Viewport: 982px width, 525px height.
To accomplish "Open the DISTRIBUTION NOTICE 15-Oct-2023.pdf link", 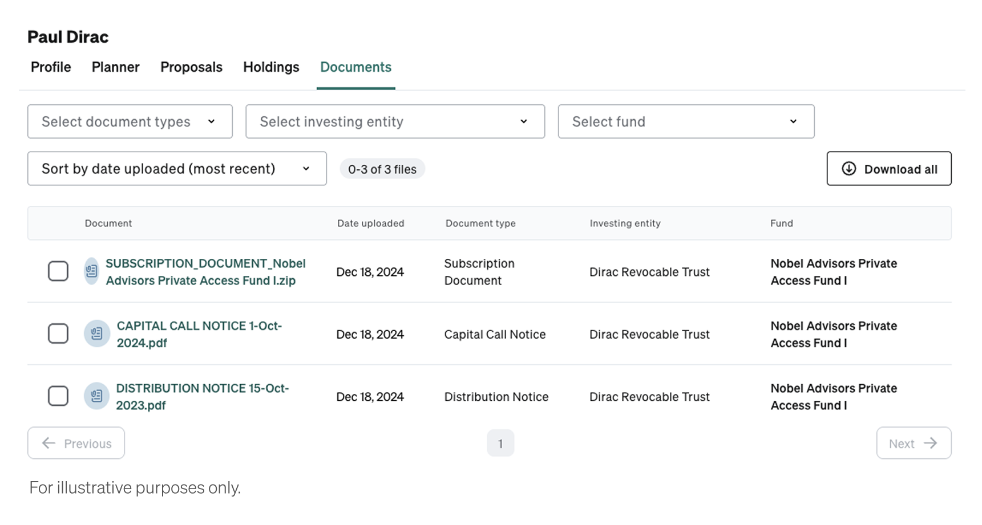I will click(x=202, y=396).
